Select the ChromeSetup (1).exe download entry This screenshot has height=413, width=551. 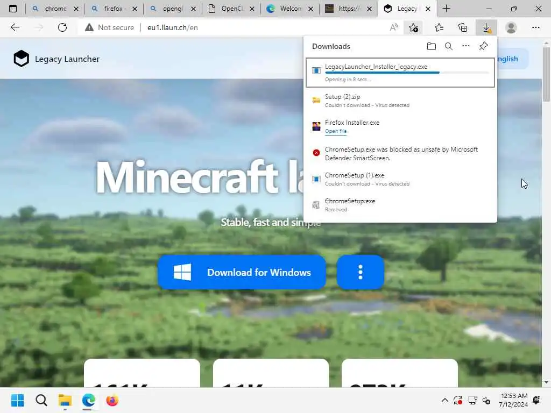(400, 179)
